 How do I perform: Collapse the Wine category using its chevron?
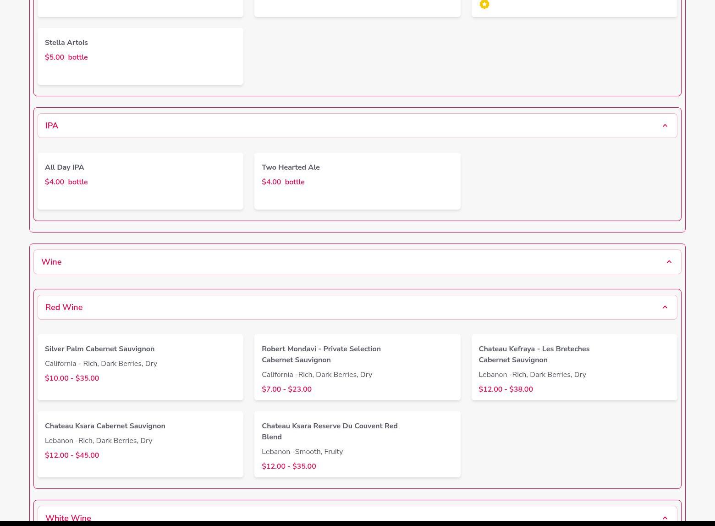coord(669,262)
